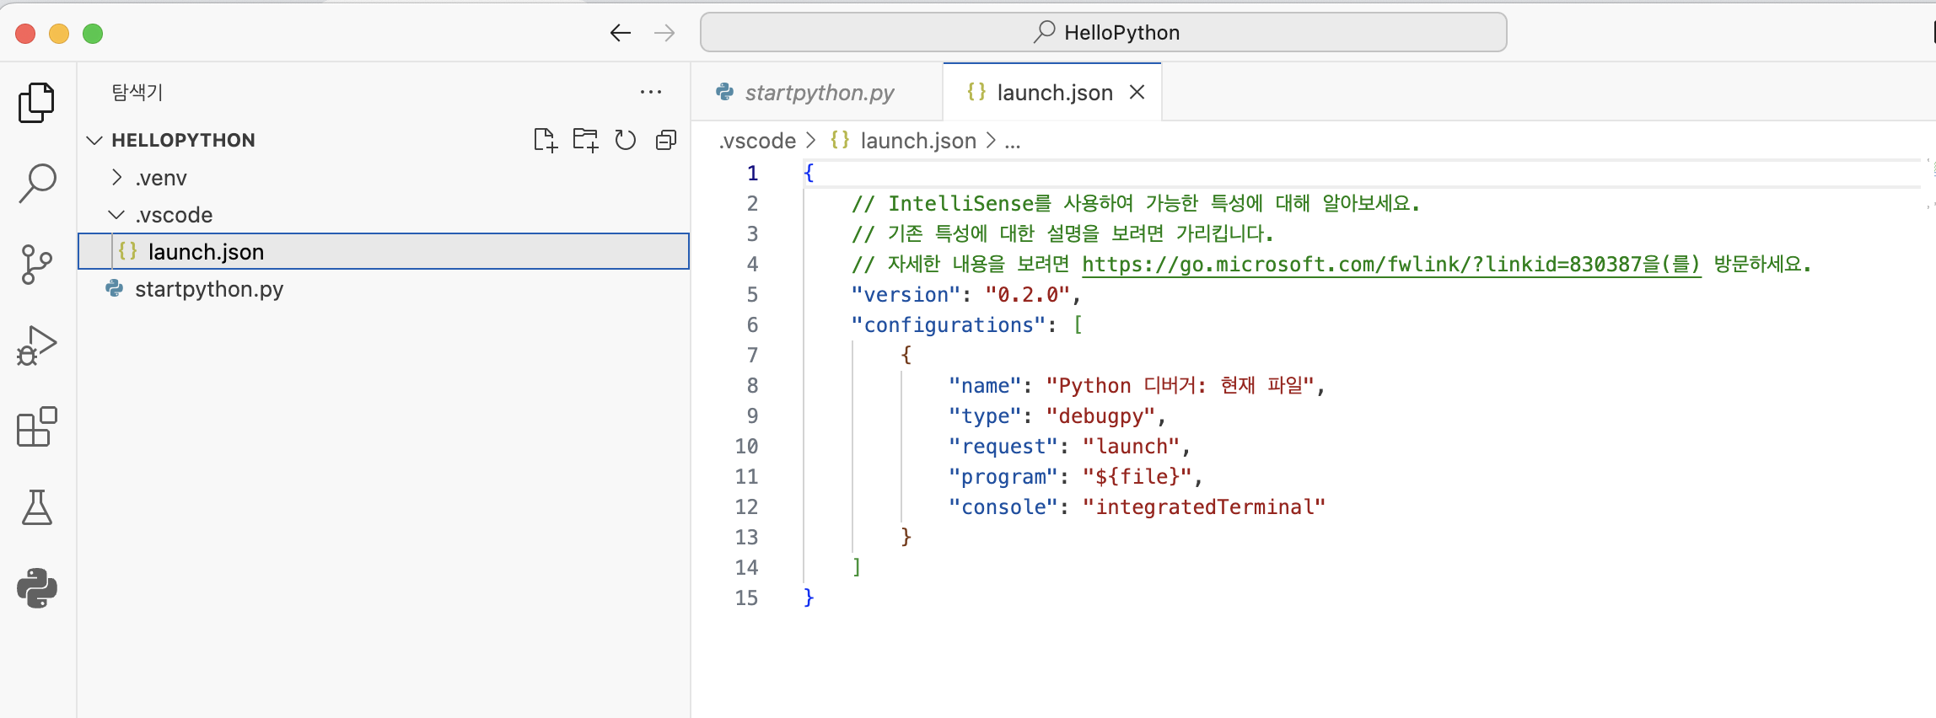Click line number 15 in the gutter
Viewport: 1936px width, 718px height.
[x=747, y=598]
